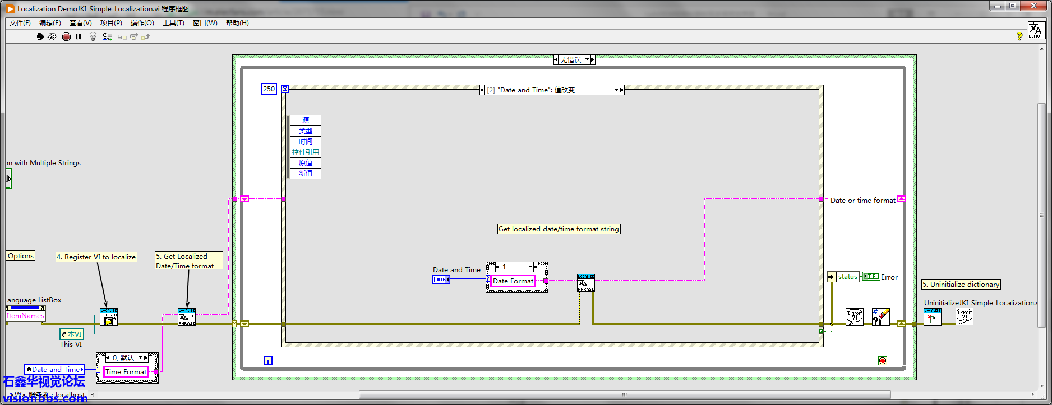1052x405 pixels.
Task: Open the event case selector dropdown
Action: pos(616,90)
